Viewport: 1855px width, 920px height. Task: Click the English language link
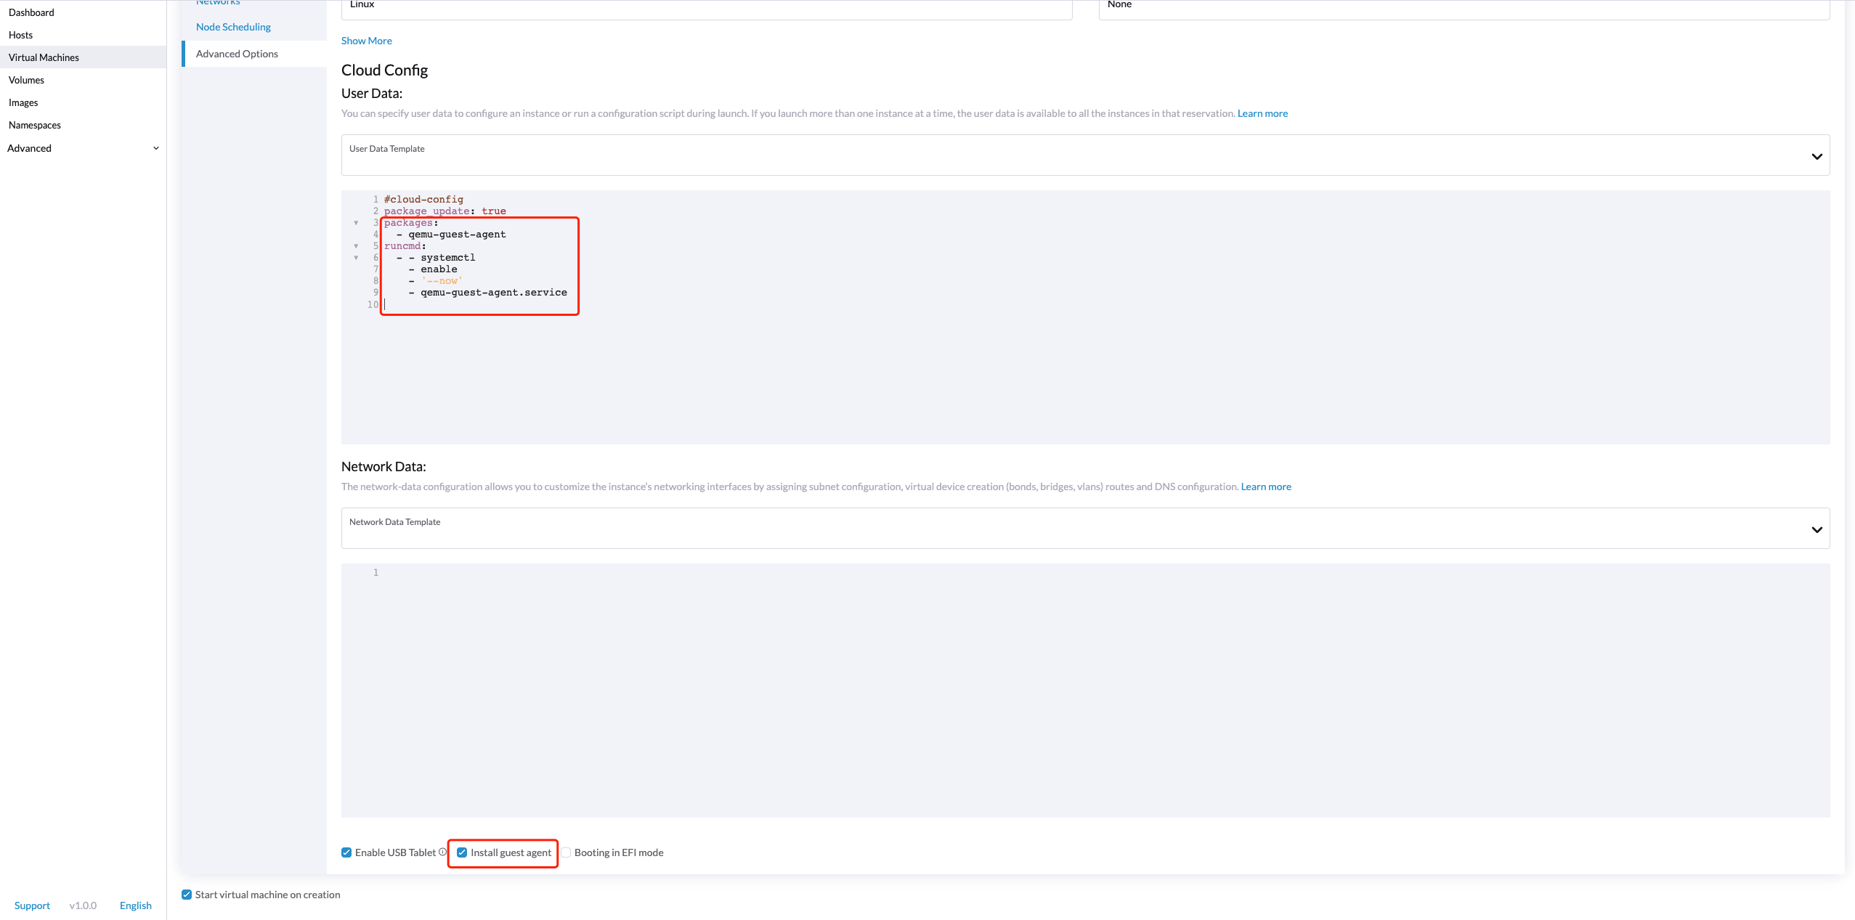pyautogui.click(x=135, y=905)
